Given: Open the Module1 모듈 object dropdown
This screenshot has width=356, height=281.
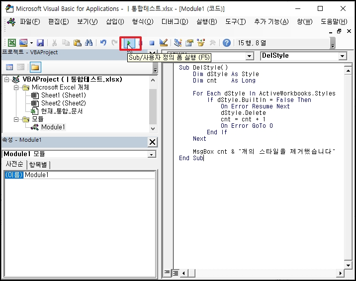Looking at the screenshot, I should 152,155.
